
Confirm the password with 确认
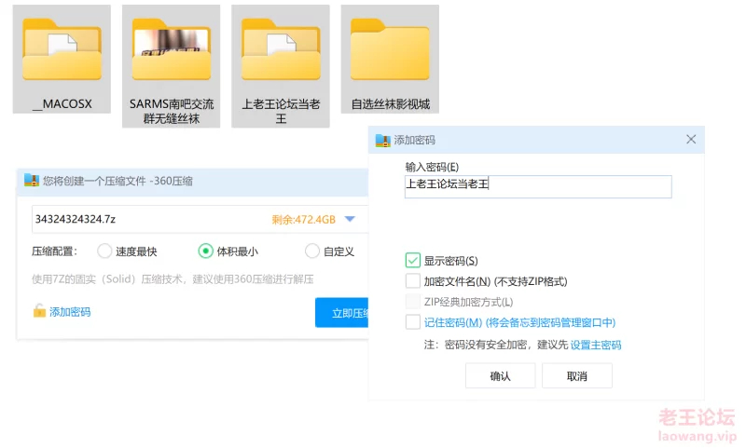click(x=500, y=375)
